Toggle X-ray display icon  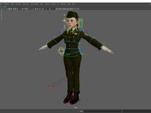[x=36, y=9]
